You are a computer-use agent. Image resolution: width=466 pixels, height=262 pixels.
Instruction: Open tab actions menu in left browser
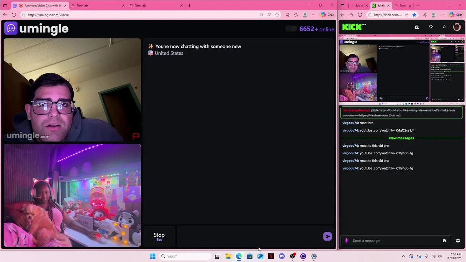coord(5,5)
